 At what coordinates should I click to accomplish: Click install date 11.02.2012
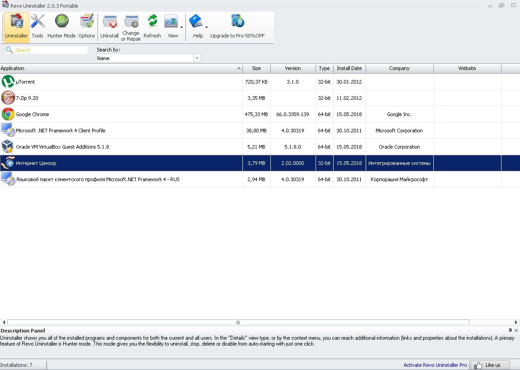pyautogui.click(x=349, y=98)
